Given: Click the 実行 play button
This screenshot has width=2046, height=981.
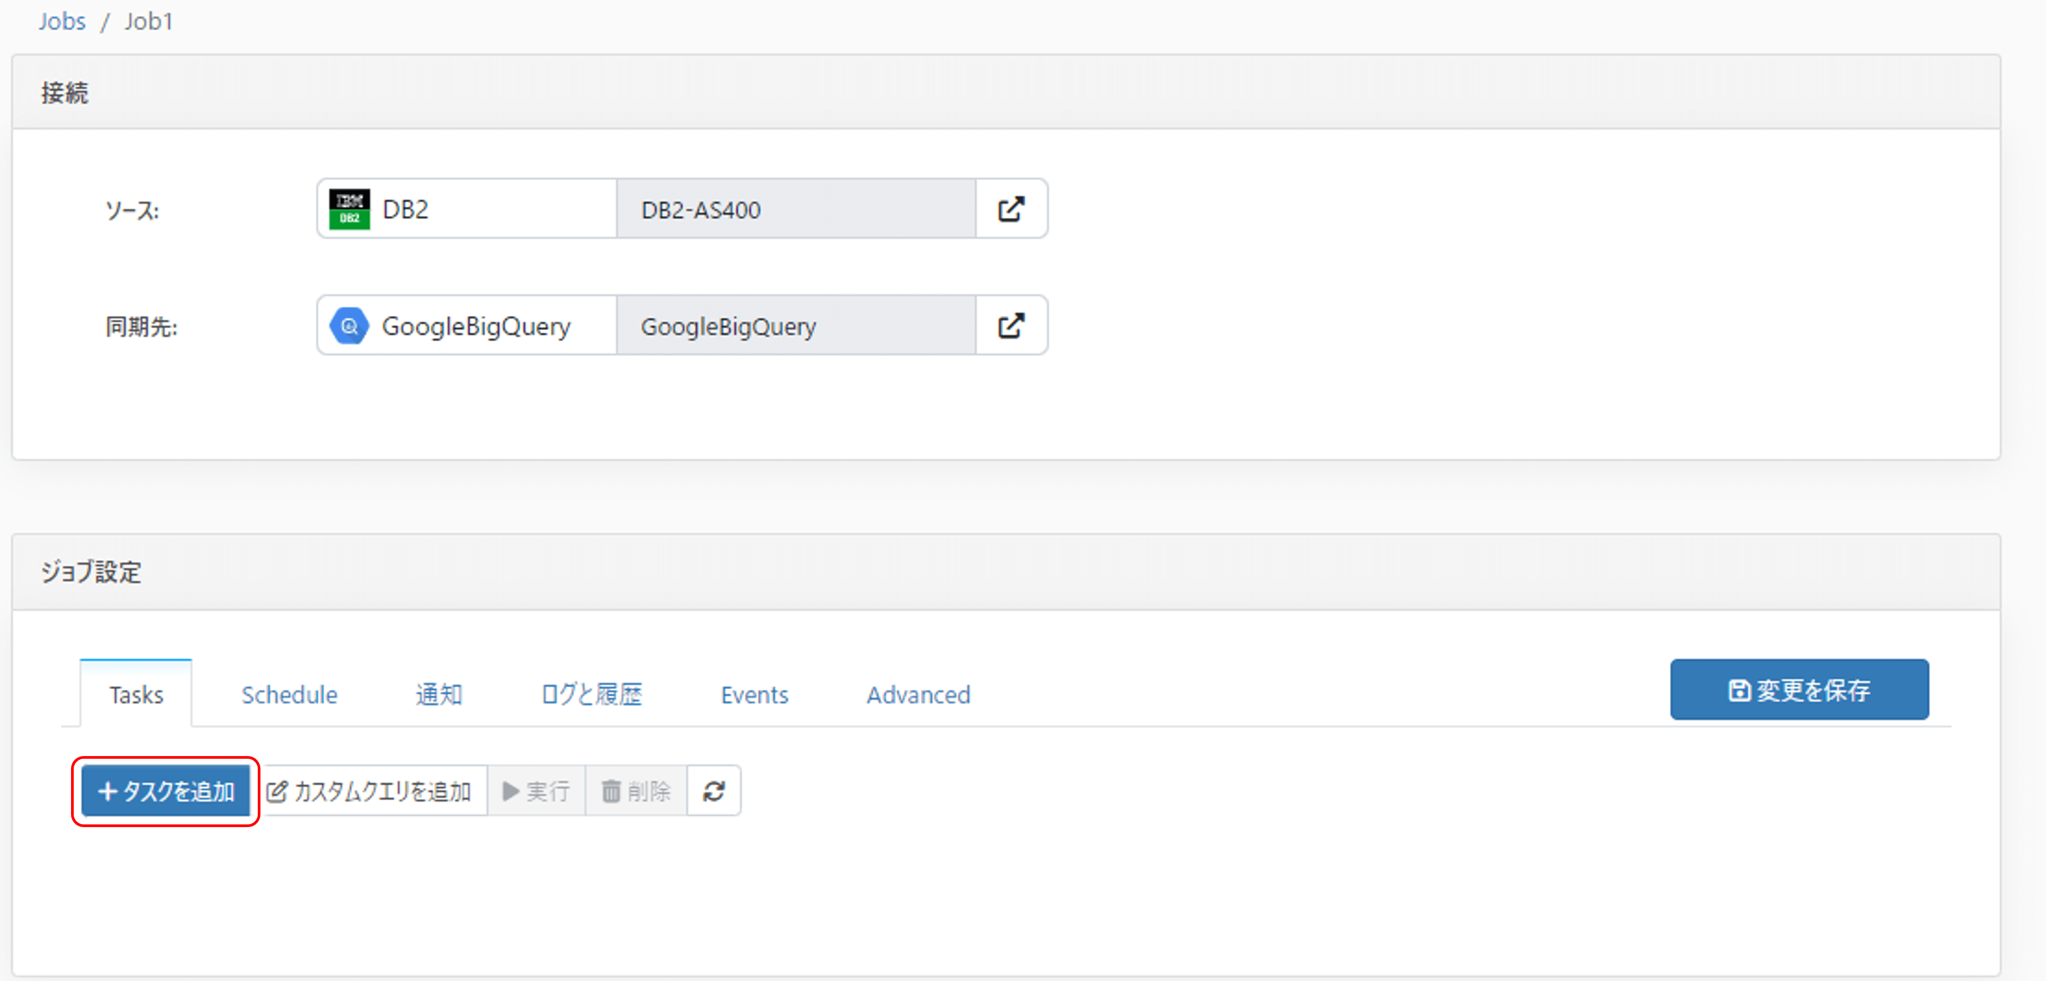Looking at the screenshot, I should 536,791.
